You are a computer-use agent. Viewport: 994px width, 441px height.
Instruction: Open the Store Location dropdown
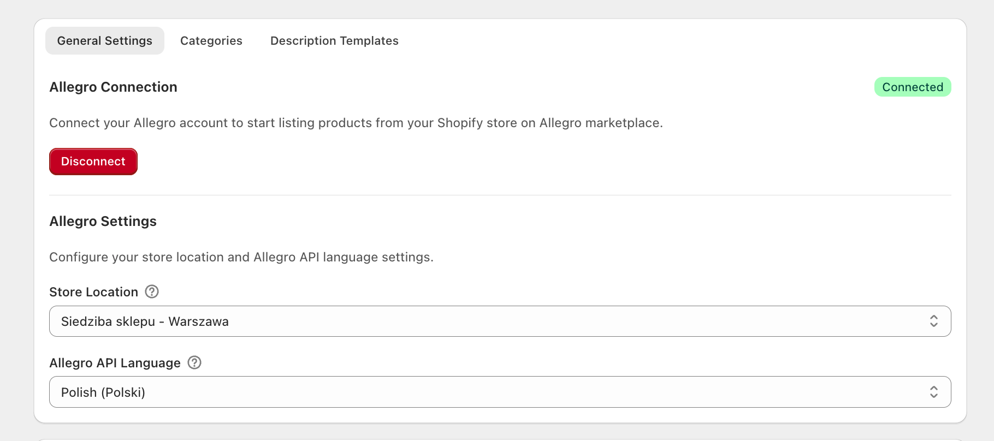[x=500, y=321]
